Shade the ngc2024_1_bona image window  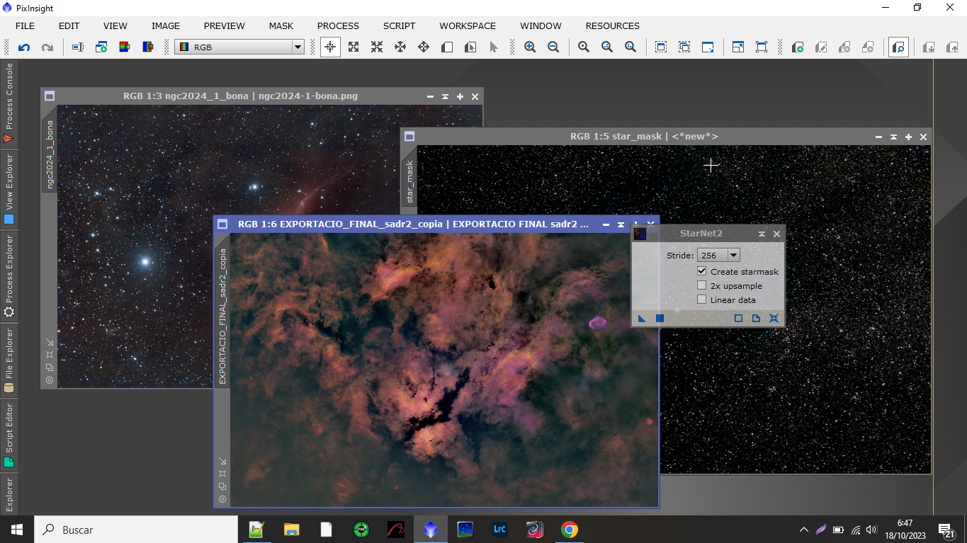click(x=445, y=97)
